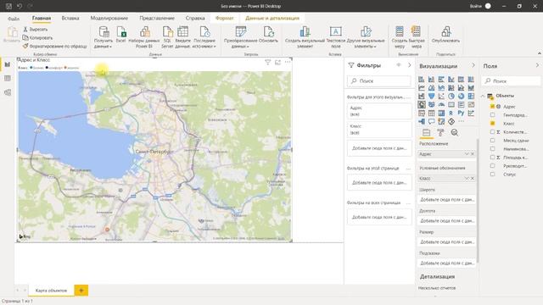Open the Формат tab

[x=224, y=18]
